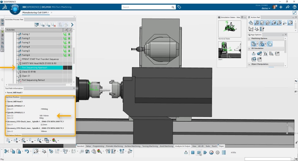
Task: Open the Analysis & Output tab
Action: pyautogui.click(x=183, y=146)
